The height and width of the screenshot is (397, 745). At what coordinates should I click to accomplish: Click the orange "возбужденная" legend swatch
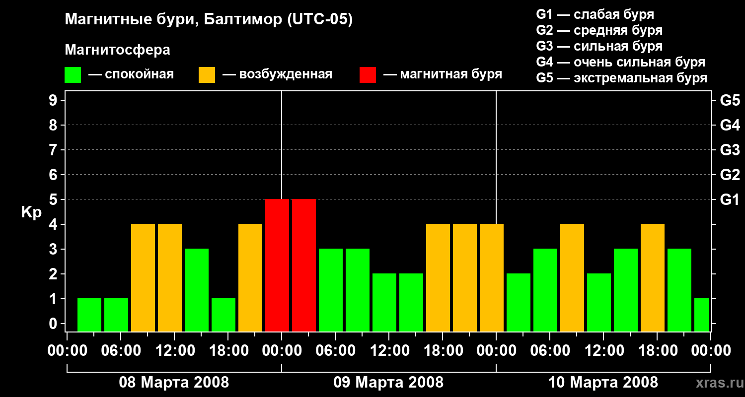click(x=207, y=75)
